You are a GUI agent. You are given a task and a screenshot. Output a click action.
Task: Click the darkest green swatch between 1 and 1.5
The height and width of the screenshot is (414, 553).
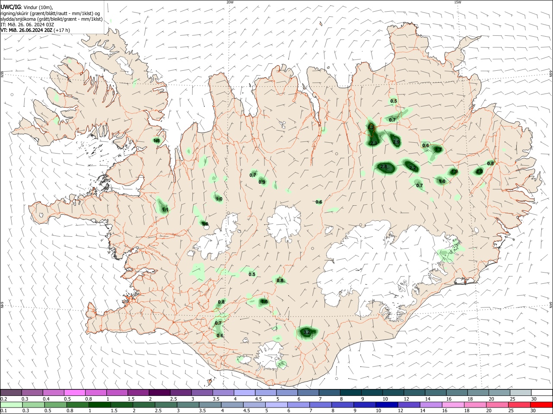pyautogui.click(x=100, y=405)
